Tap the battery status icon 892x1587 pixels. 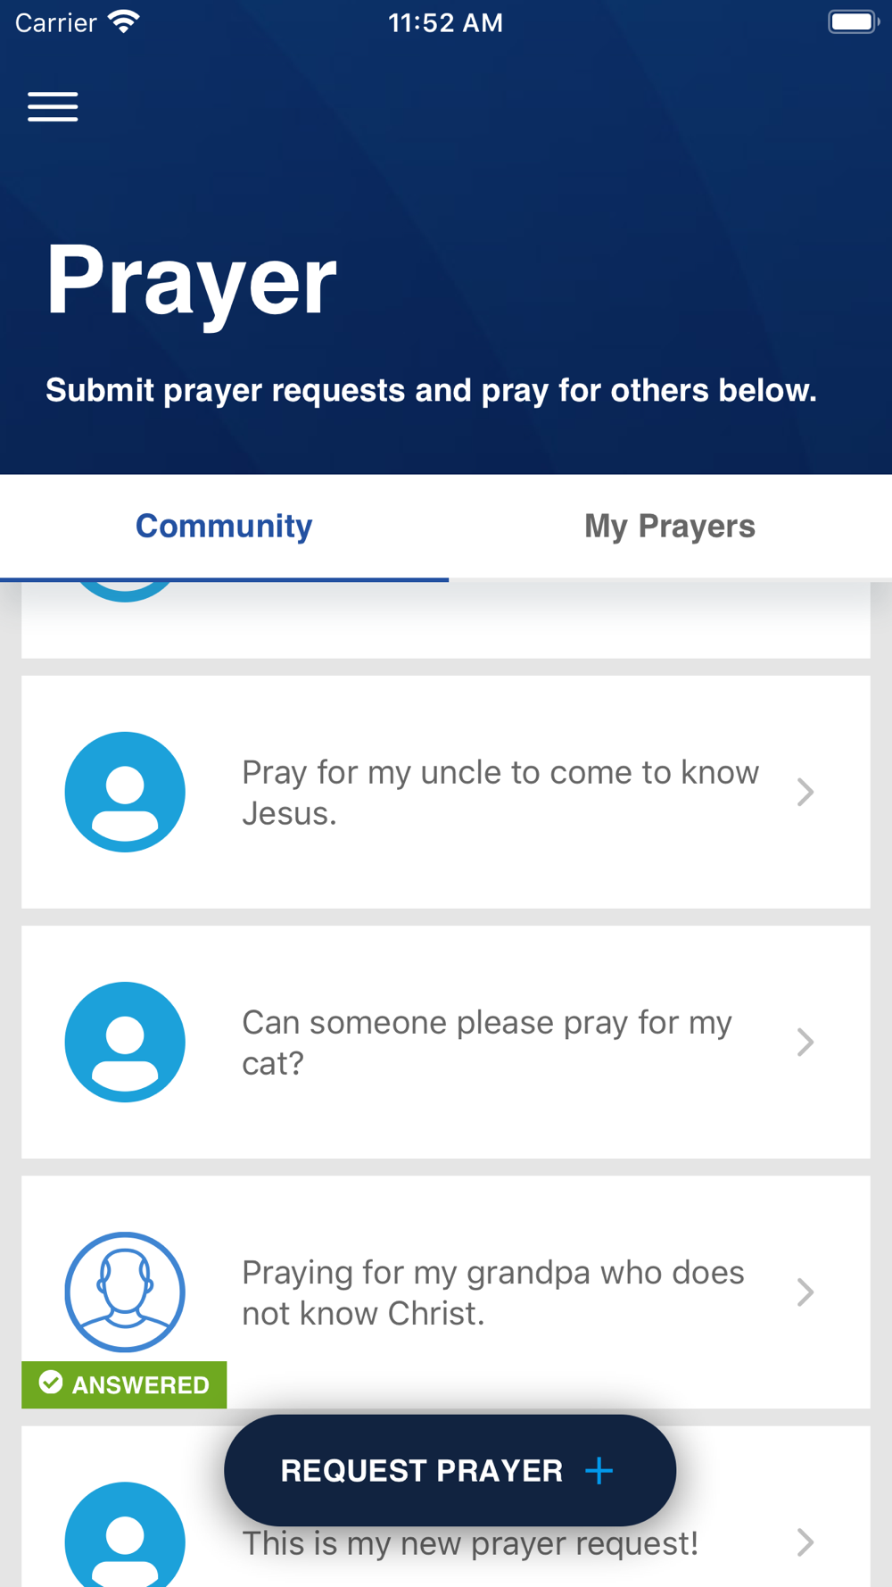(x=853, y=22)
